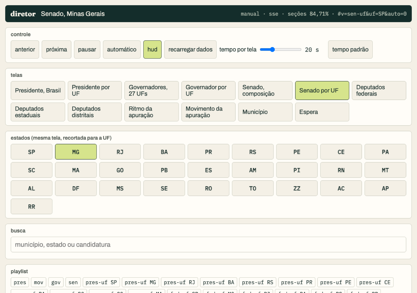Open Deputados estaduais screen
The height and width of the screenshot is (293, 417).
(38, 112)
